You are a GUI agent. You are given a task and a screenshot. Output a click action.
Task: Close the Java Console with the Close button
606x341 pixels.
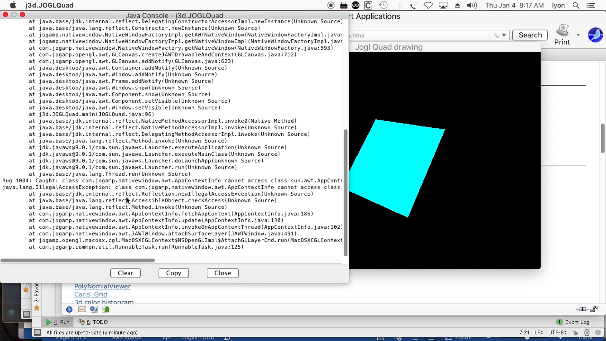click(x=222, y=273)
